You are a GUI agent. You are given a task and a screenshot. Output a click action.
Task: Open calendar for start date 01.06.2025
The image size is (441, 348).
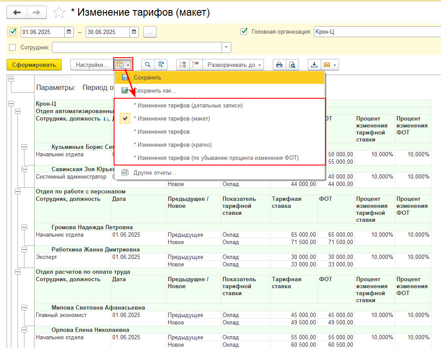point(69,32)
